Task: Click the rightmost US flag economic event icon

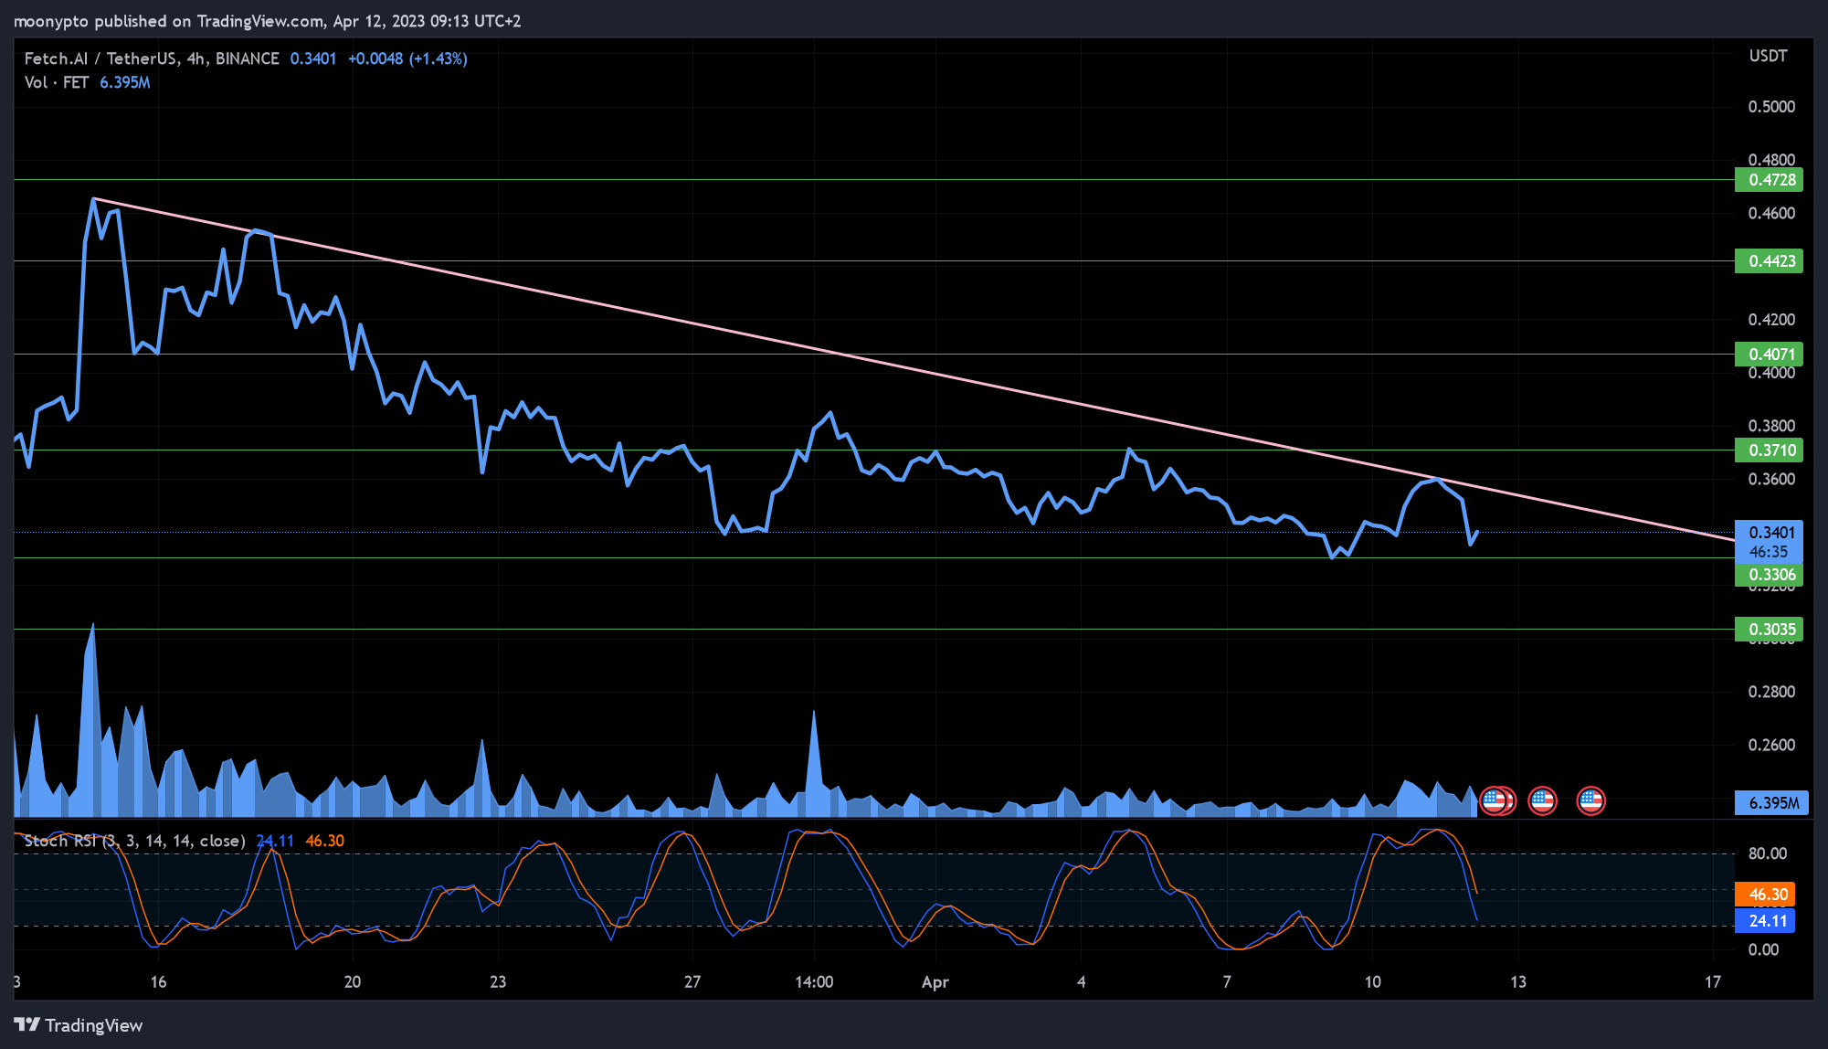Action: (x=1590, y=801)
